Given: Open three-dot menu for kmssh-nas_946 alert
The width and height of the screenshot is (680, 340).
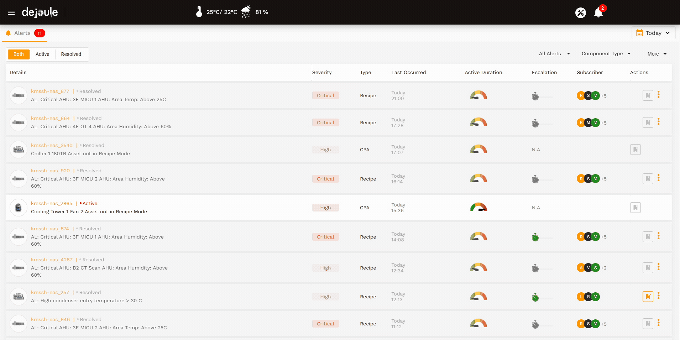Looking at the screenshot, I should (x=658, y=323).
